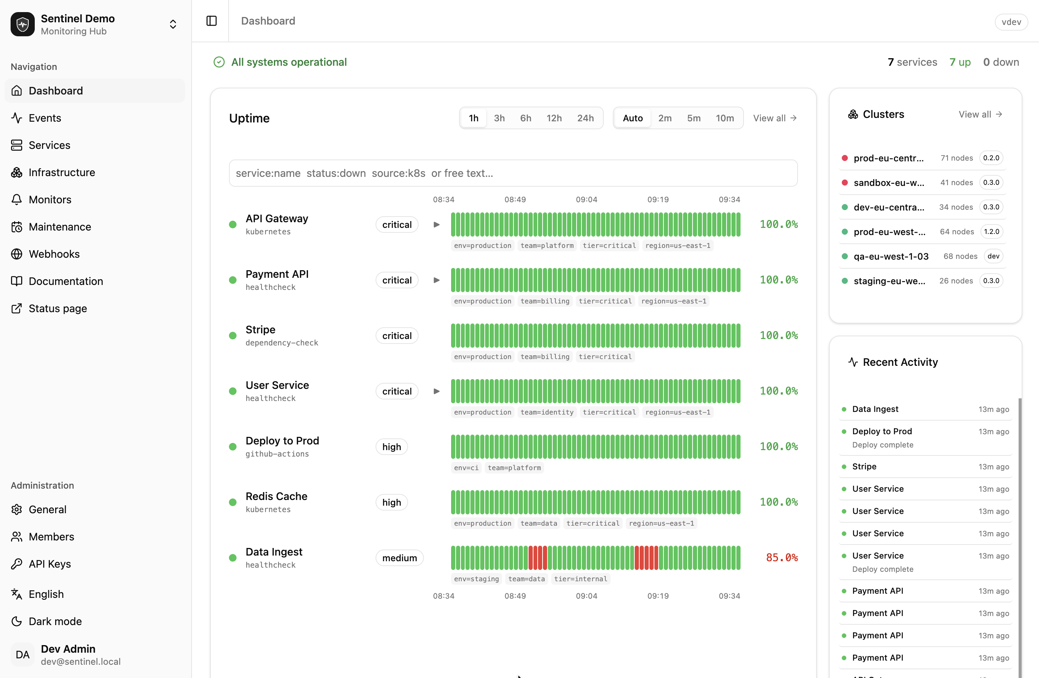
Task: Click the Data Ingest service name
Action: click(x=274, y=552)
